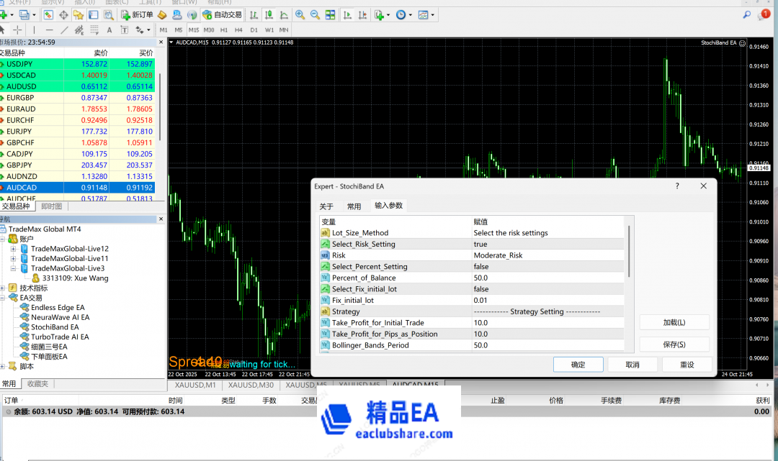Image resolution: width=778 pixels, height=461 pixels.
Task: Open StochiBand EA in navigator tree
Action: (x=54, y=327)
